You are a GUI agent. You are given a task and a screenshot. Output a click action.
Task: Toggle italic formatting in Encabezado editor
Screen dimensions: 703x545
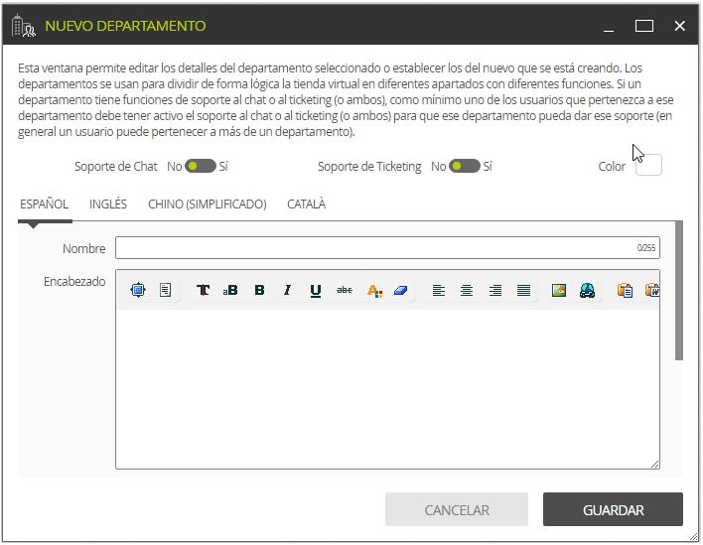point(287,291)
